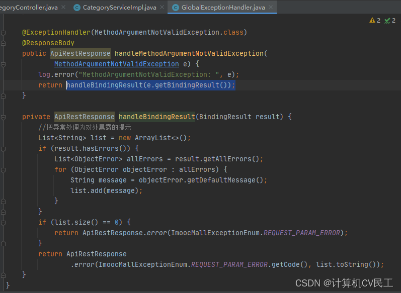
Task: Fold the if list.size() == 0 block
Action: tap(4, 222)
